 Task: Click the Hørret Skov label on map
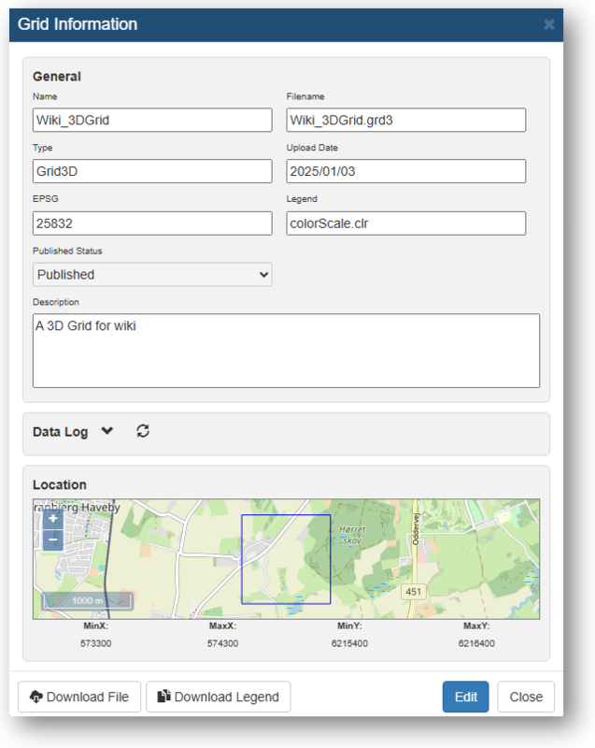(352, 535)
